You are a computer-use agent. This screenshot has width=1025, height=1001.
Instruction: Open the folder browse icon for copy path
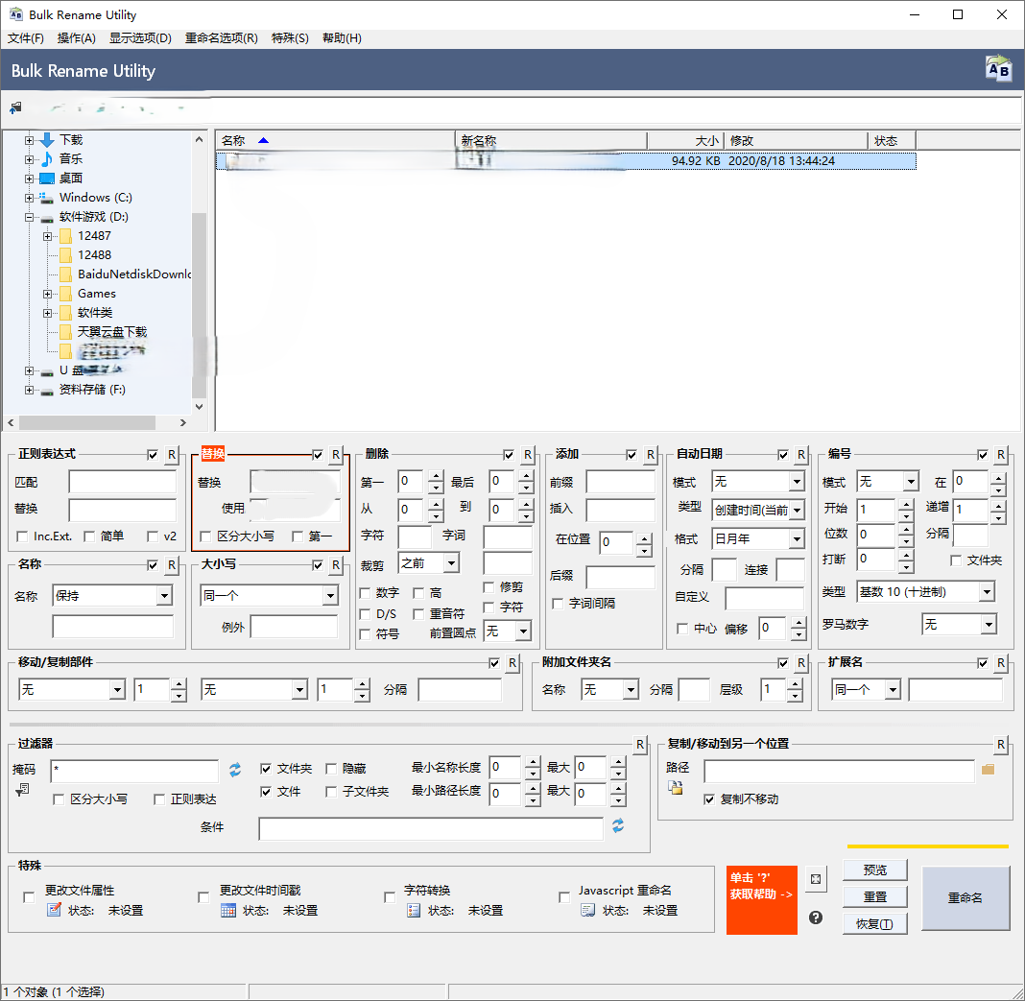[x=988, y=770]
